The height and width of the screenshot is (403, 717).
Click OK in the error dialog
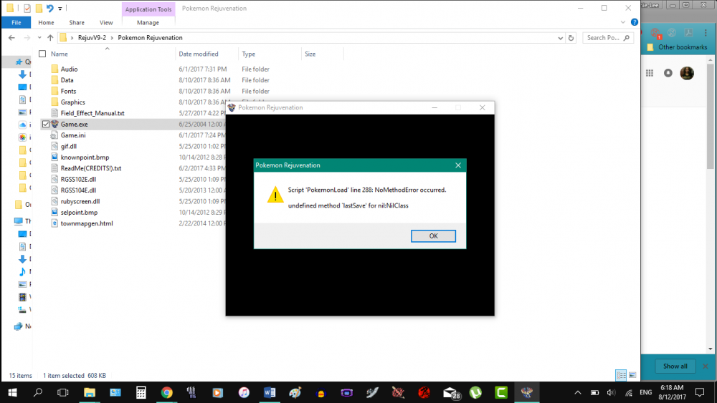[x=433, y=236]
